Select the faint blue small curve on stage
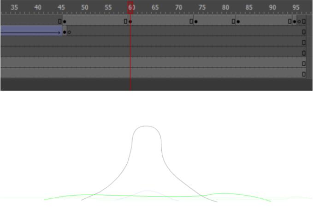This screenshot has width=313, height=214. click(147, 191)
